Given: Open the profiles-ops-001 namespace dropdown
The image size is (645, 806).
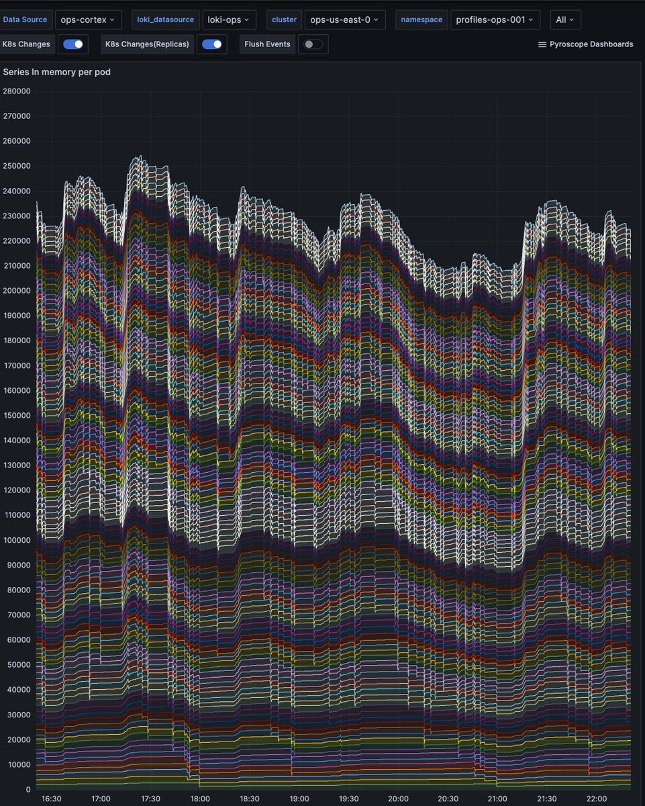Looking at the screenshot, I should [495, 19].
